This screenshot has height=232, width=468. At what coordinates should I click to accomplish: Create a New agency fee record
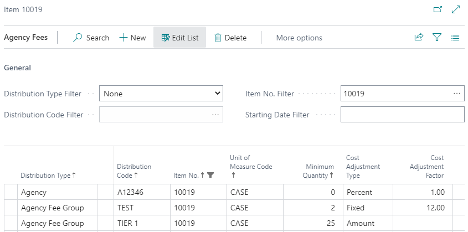pos(133,38)
